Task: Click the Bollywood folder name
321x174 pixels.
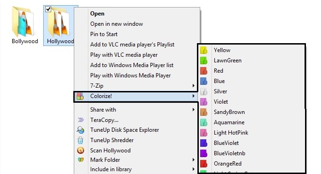Action: click(25, 41)
